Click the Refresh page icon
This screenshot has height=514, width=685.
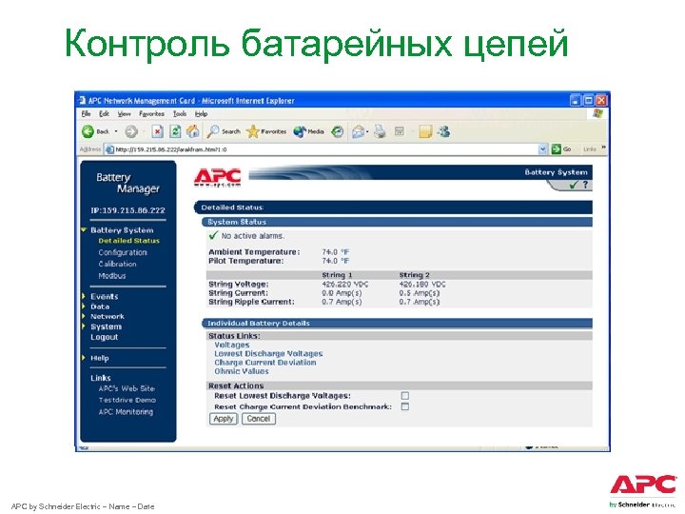coord(175,131)
